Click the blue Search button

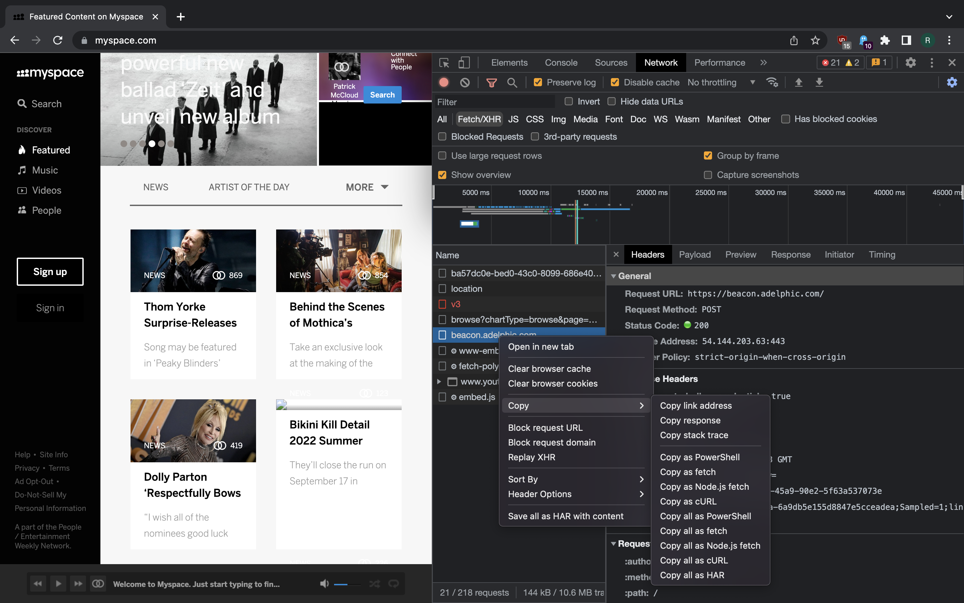pyautogui.click(x=382, y=95)
